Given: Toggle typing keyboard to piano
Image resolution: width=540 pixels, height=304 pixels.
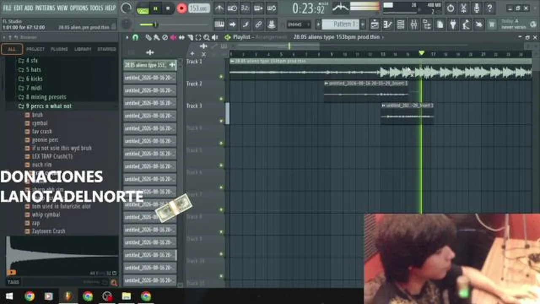Looking at the screenshot, I should click(x=219, y=24).
